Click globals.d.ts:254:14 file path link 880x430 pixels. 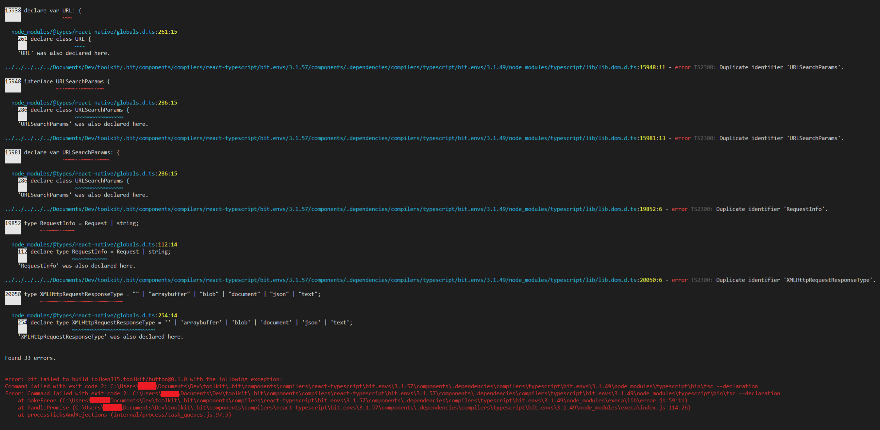(x=94, y=315)
